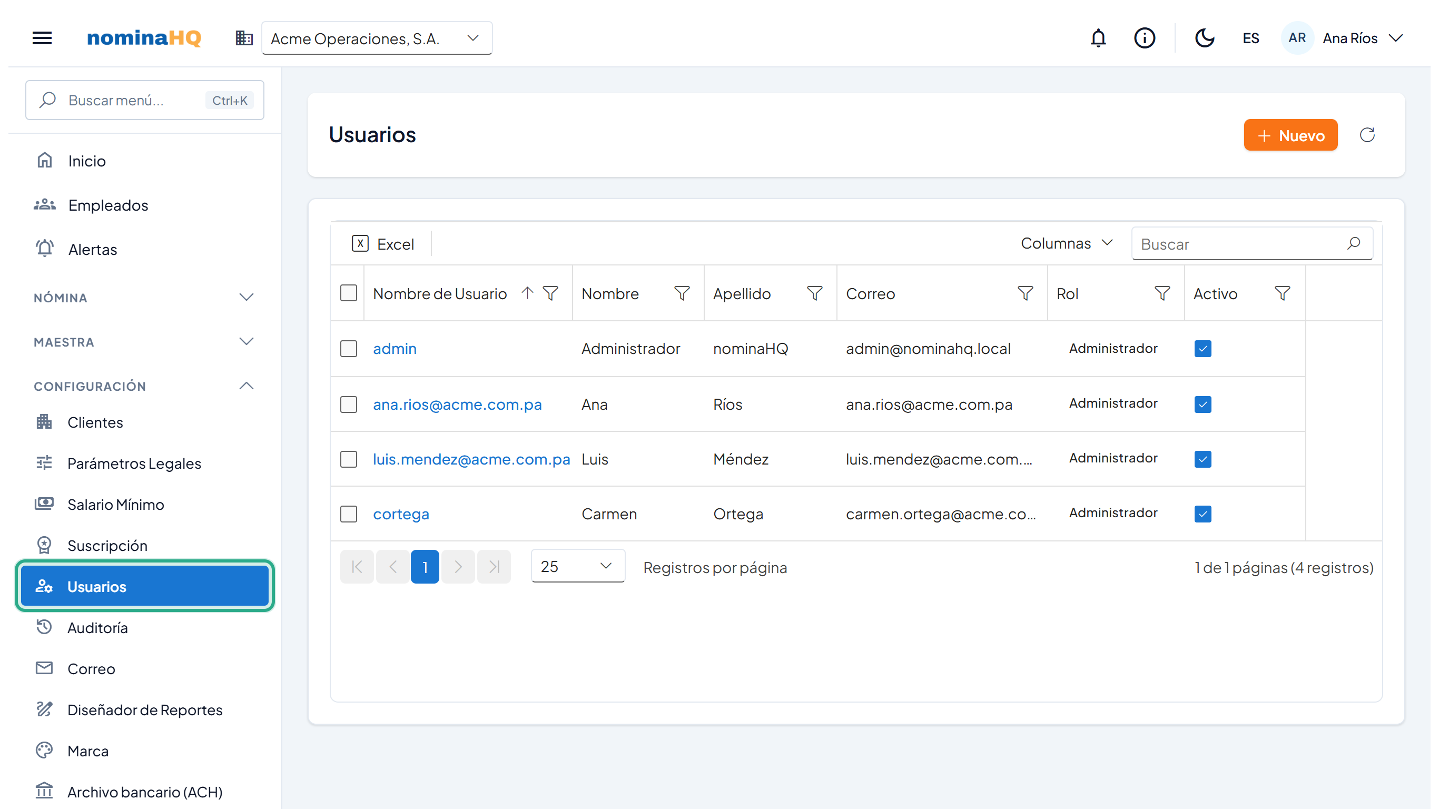Export the table with Excel button
This screenshot has width=1439, height=809.
[383, 243]
